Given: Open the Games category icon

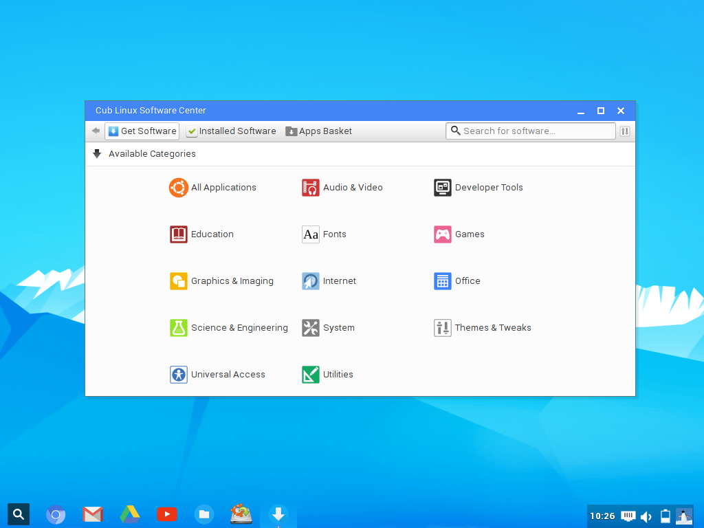Looking at the screenshot, I should point(442,234).
